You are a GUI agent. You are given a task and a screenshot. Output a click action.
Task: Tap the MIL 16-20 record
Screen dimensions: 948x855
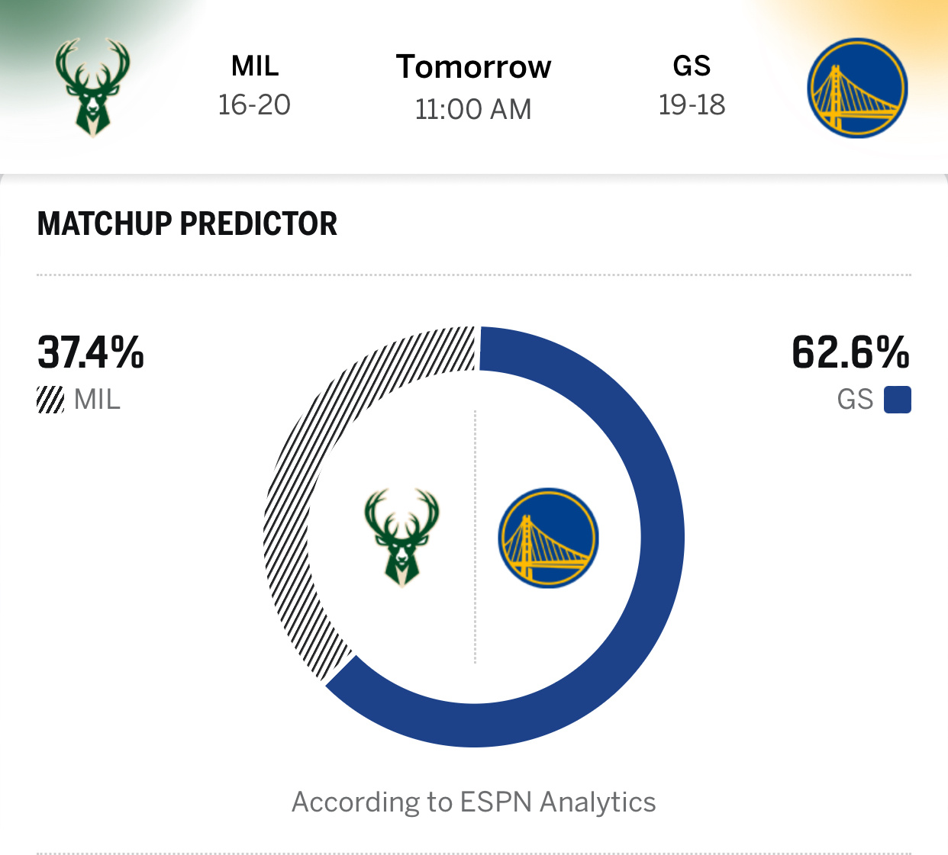tap(254, 104)
